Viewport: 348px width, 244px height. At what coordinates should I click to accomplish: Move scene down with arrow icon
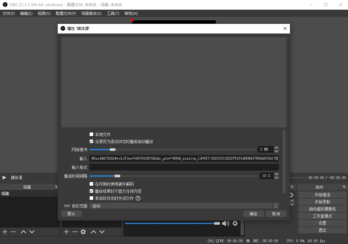click(x=32, y=232)
